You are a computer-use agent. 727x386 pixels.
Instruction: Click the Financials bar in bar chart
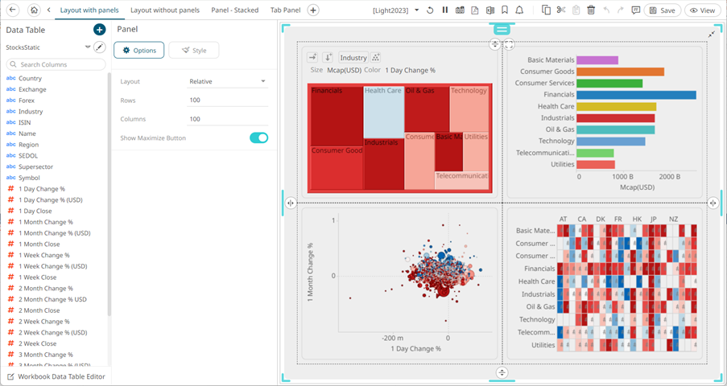coord(636,95)
